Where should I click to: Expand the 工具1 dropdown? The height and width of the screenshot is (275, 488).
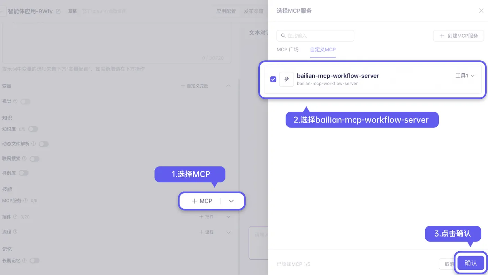(x=465, y=75)
